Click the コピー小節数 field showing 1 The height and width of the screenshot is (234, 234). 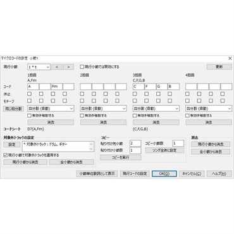coord(178,144)
